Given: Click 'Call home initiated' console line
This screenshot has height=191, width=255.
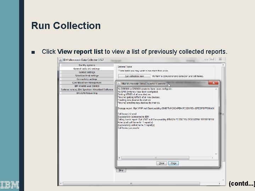Looking at the screenshot, I should (x=127, y=114).
